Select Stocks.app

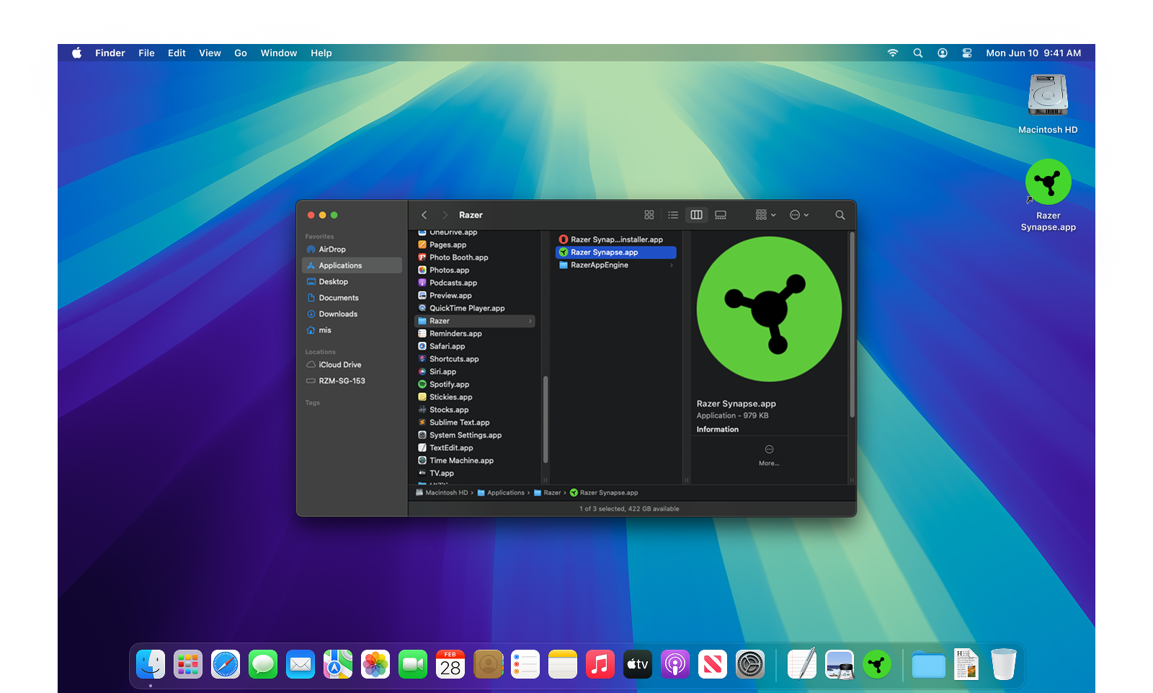pos(475,410)
